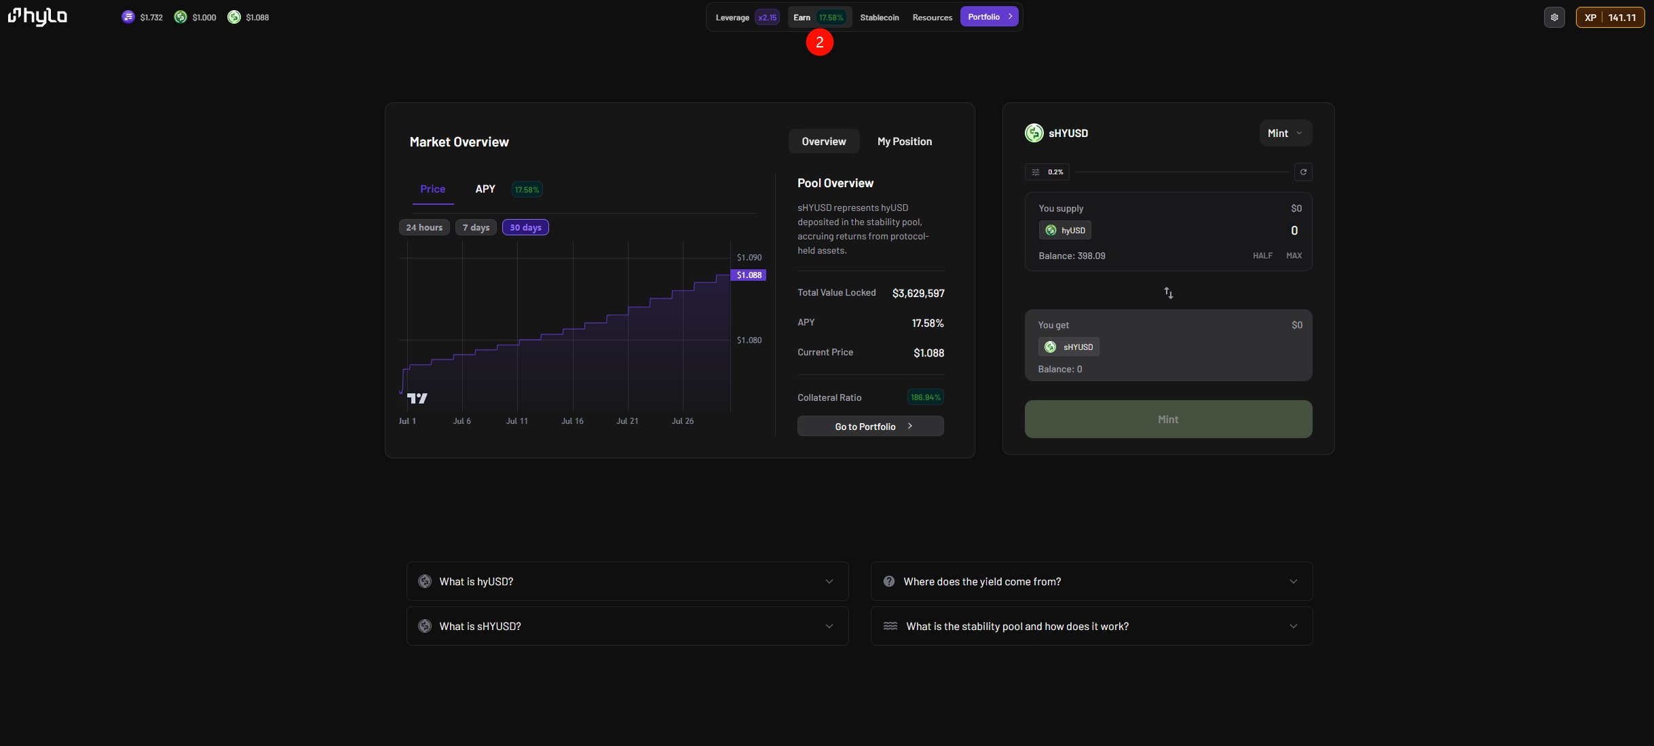Open slippage settings showing 0.2%

click(x=1047, y=172)
